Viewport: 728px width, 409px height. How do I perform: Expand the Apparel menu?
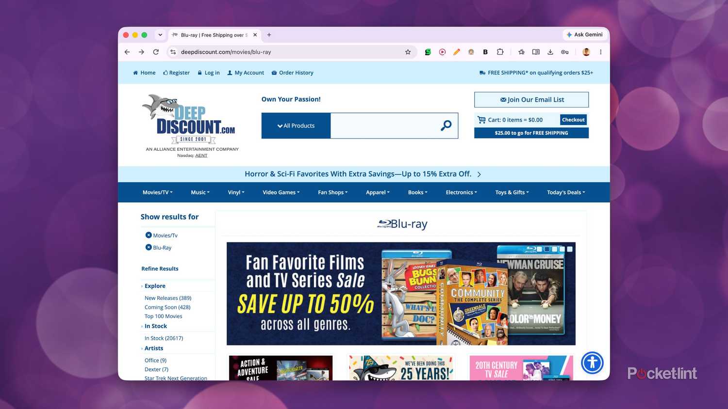coord(378,192)
